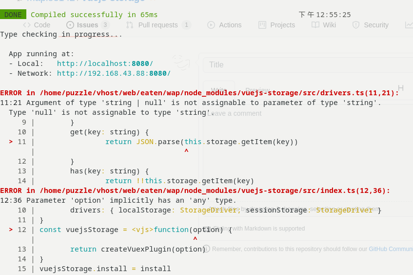Open the Pull requests tab

(158, 25)
